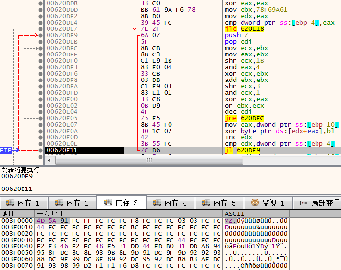Select the and eax,4 instruction
This screenshot has height=270, width=341.
point(242,67)
